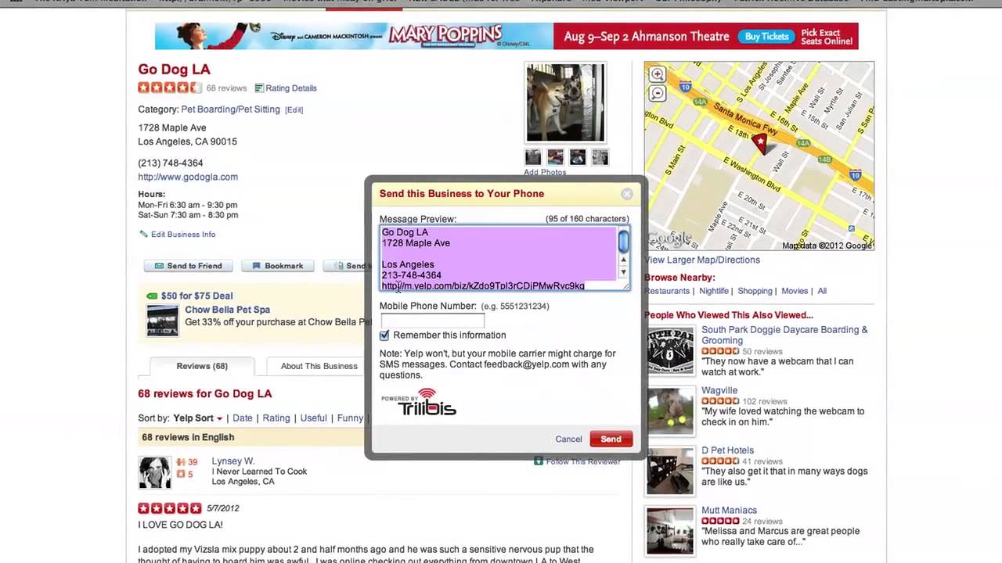Image resolution: width=1002 pixels, height=563 pixels.
Task: Open the Mutt Maniacs link
Action: pos(729,511)
